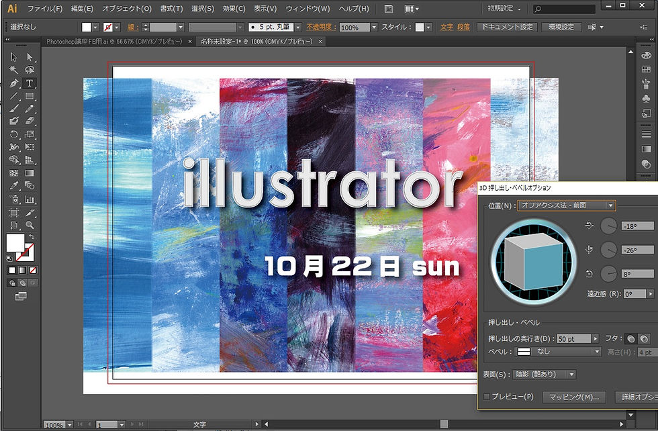Click the マッピング(M)... button
Screen dimensions: 658x431
[573, 397]
